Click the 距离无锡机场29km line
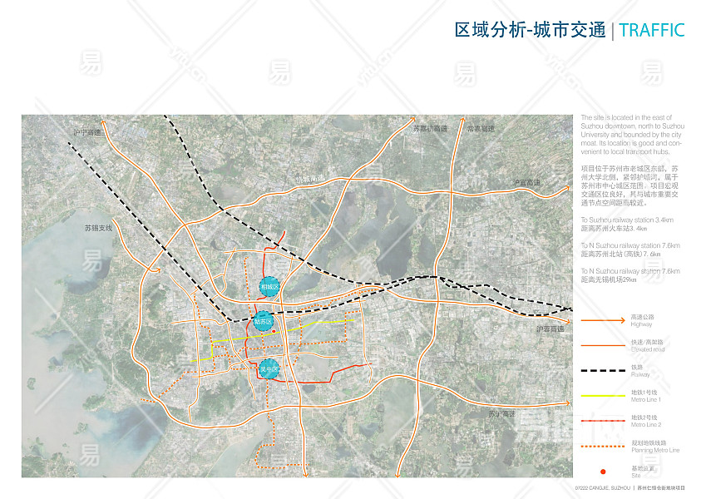Image resolution: width=706 pixels, height=499 pixels. point(609,279)
